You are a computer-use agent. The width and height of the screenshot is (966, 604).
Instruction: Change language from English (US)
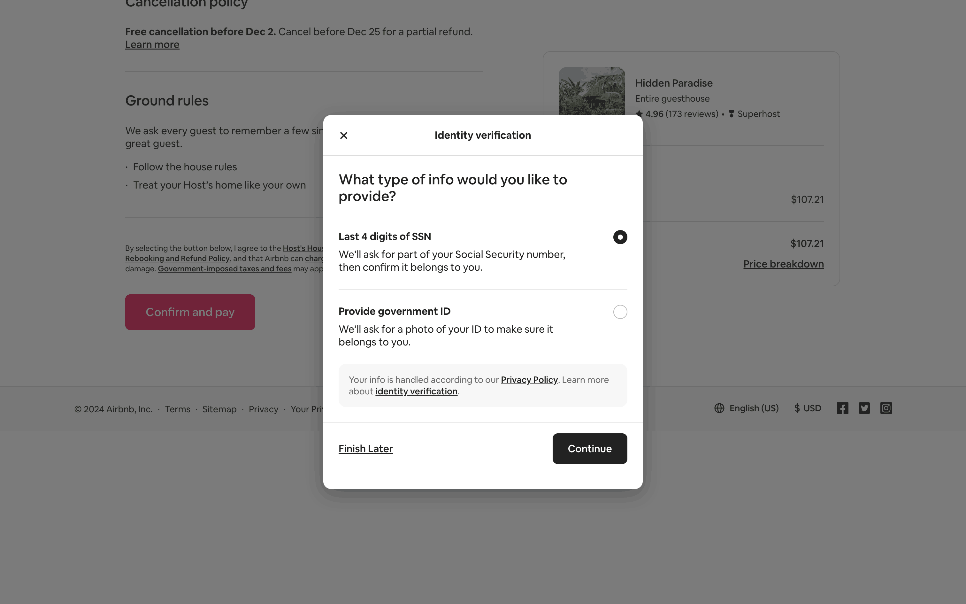(x=754, y=408)
